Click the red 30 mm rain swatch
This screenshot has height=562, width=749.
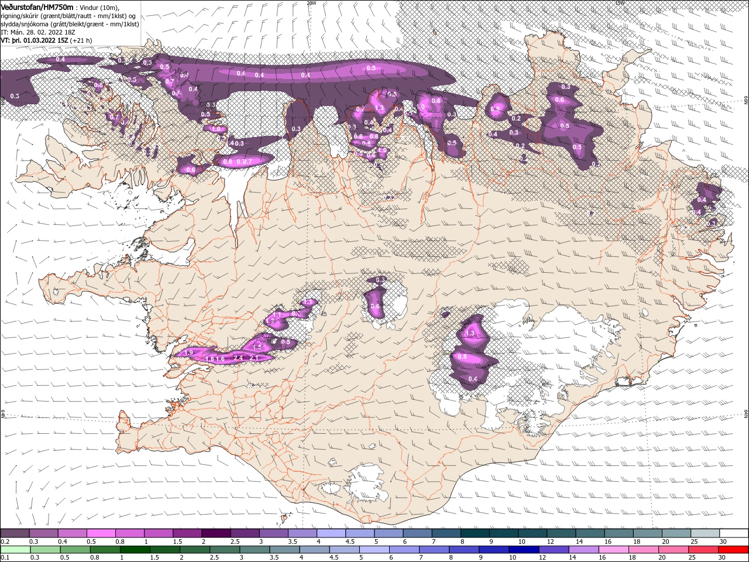[x=734, y=550]
